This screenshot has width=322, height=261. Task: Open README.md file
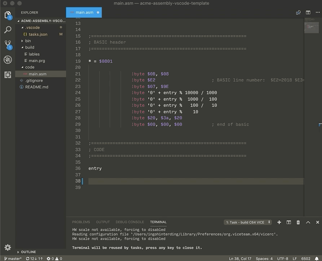[x=40, y=87]
